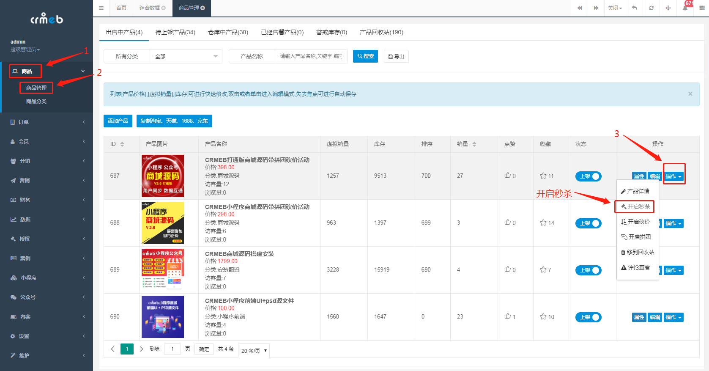The image size is (709, 371).
Task: Close the 商品管理 tab with its x icon
Action: 203,8
